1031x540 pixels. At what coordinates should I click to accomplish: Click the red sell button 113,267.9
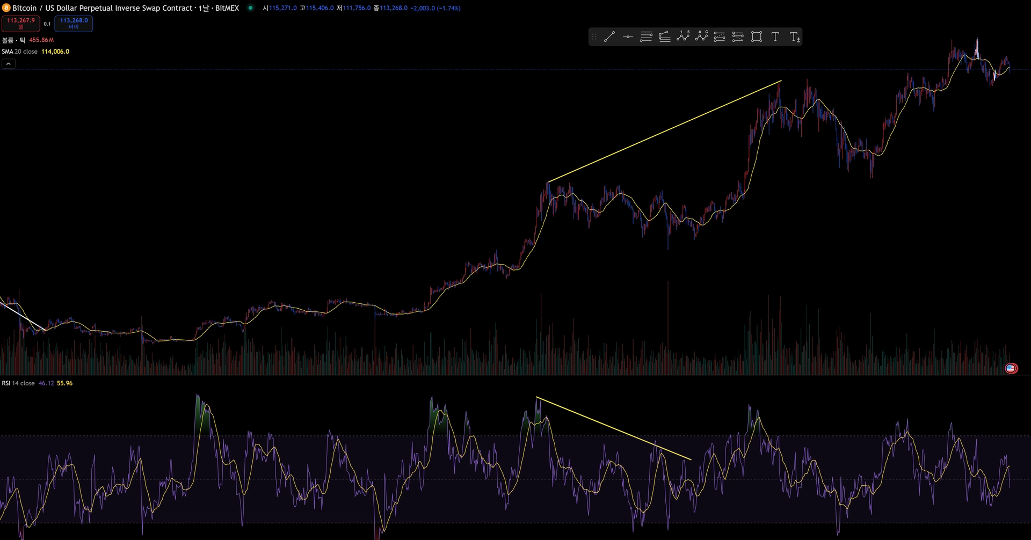point(20,24)
